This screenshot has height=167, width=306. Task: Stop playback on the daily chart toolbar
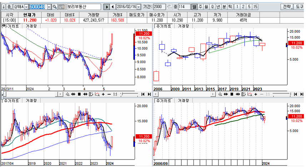79,94
